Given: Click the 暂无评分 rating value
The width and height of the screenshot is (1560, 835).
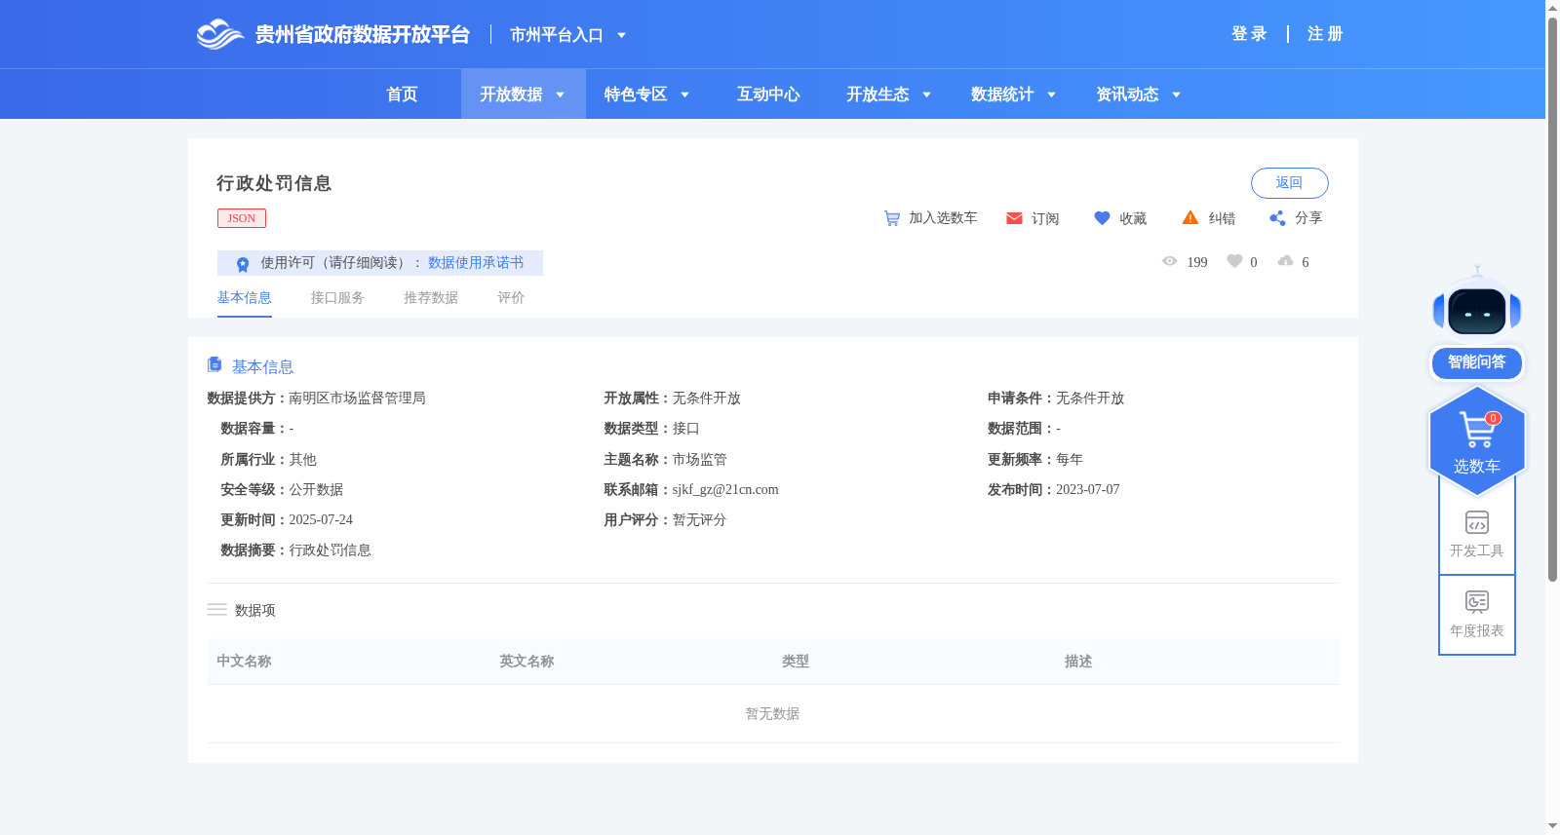Looking at the screenshot, I should point(699,520).
